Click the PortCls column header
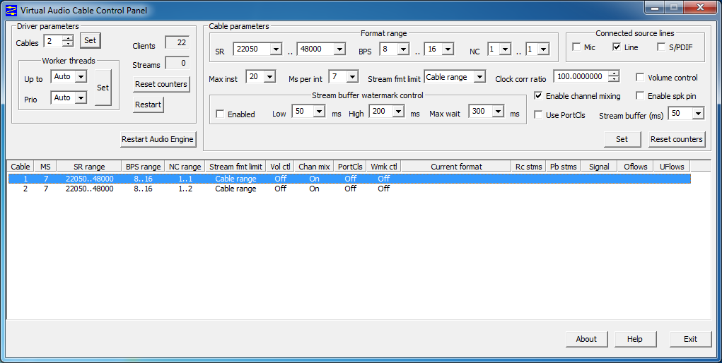Screen dimensions: 722x363 point(351,167)
